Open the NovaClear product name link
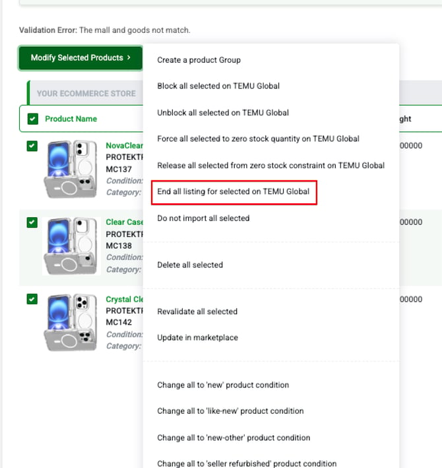The height and width of the screenshot is (468, 442). click(125, 146)
